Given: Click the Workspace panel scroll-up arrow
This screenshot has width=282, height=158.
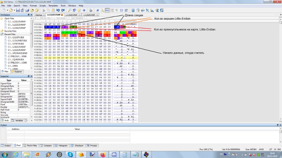Looking at the screenshot, I should pos(32,18).
